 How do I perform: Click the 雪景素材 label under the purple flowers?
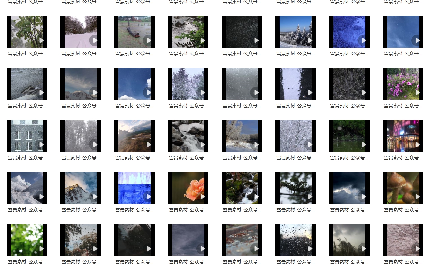(403, 106)
